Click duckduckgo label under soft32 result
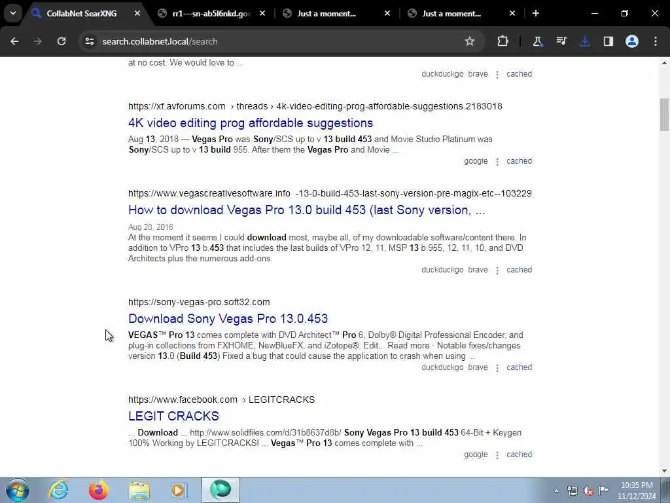 click(442, 367)
